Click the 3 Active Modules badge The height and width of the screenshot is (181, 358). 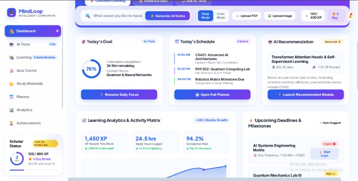coord(44,57)
